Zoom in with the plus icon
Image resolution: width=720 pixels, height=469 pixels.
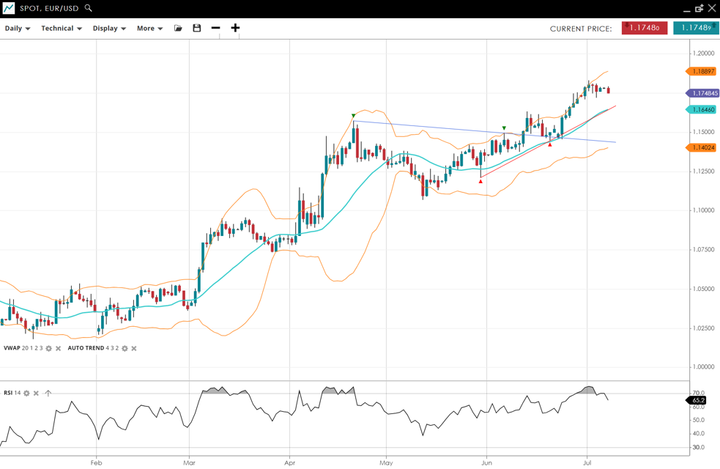pos(235,28)
